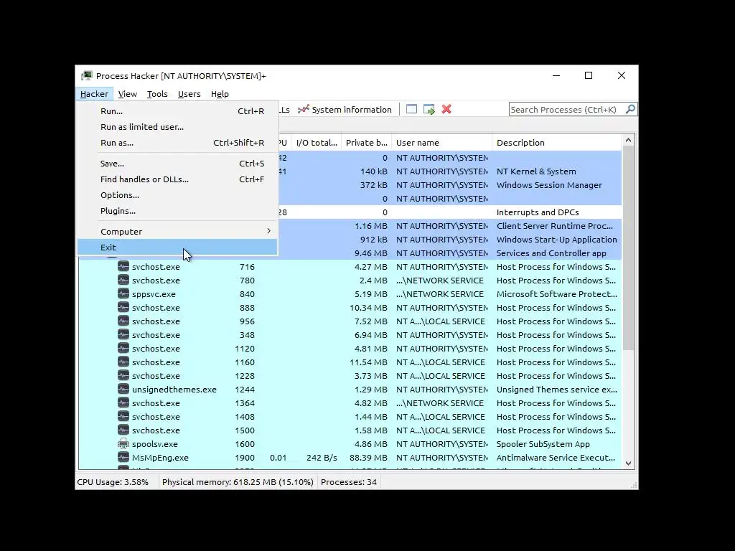This screenshot has width=735, height=551.
Task: Choose the Run as... entry
Action: click(178, 143)
